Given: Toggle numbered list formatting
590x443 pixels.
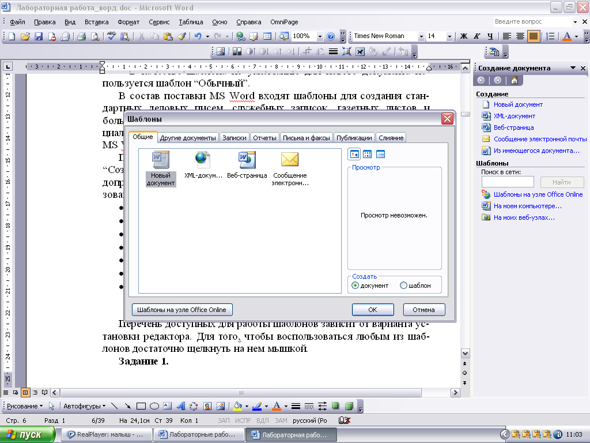Looking at the screenshot, I should (x=550, y=36).
